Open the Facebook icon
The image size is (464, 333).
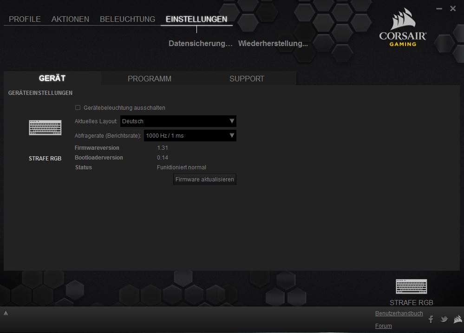[x=431, y=319]
